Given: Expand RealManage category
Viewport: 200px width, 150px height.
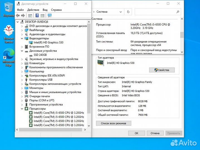Looking at the screenshot, I should click(x=22, y=30).
